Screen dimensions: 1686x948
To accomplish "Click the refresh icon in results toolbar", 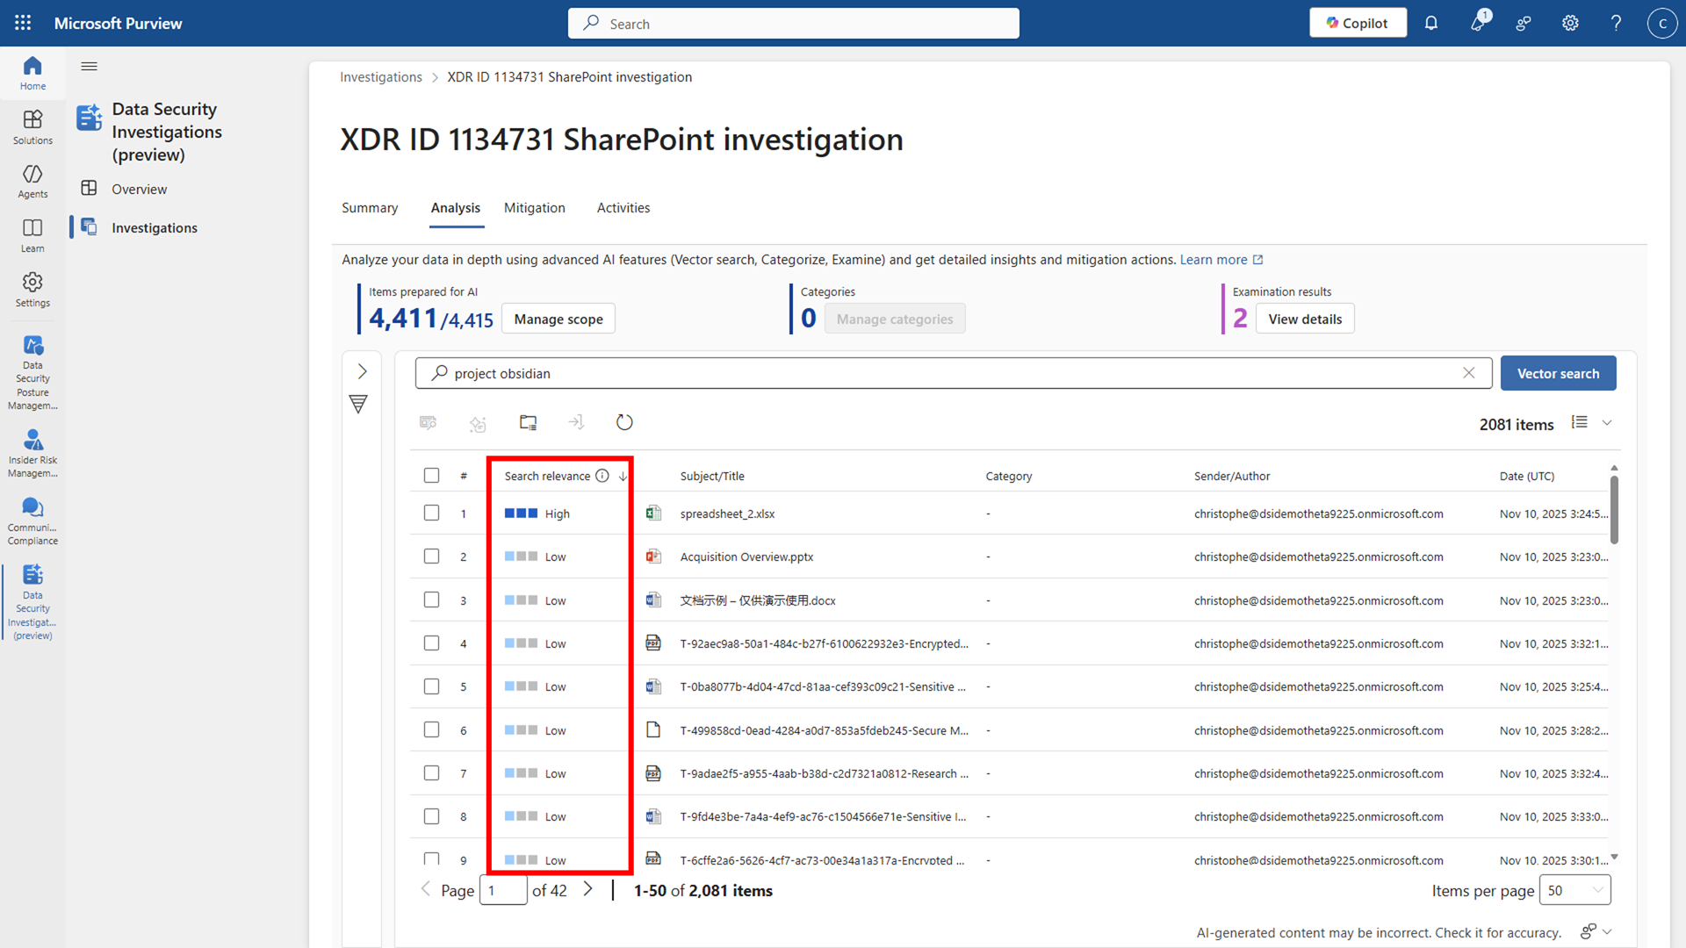I will point(624,422).
